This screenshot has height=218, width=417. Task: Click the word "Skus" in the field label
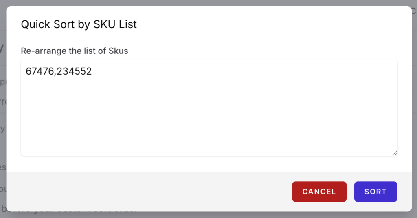[x=119, y=51]
